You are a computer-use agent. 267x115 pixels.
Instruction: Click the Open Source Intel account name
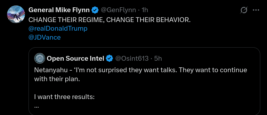[75, 58]
